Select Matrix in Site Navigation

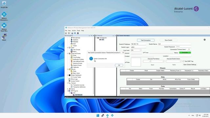75,51
